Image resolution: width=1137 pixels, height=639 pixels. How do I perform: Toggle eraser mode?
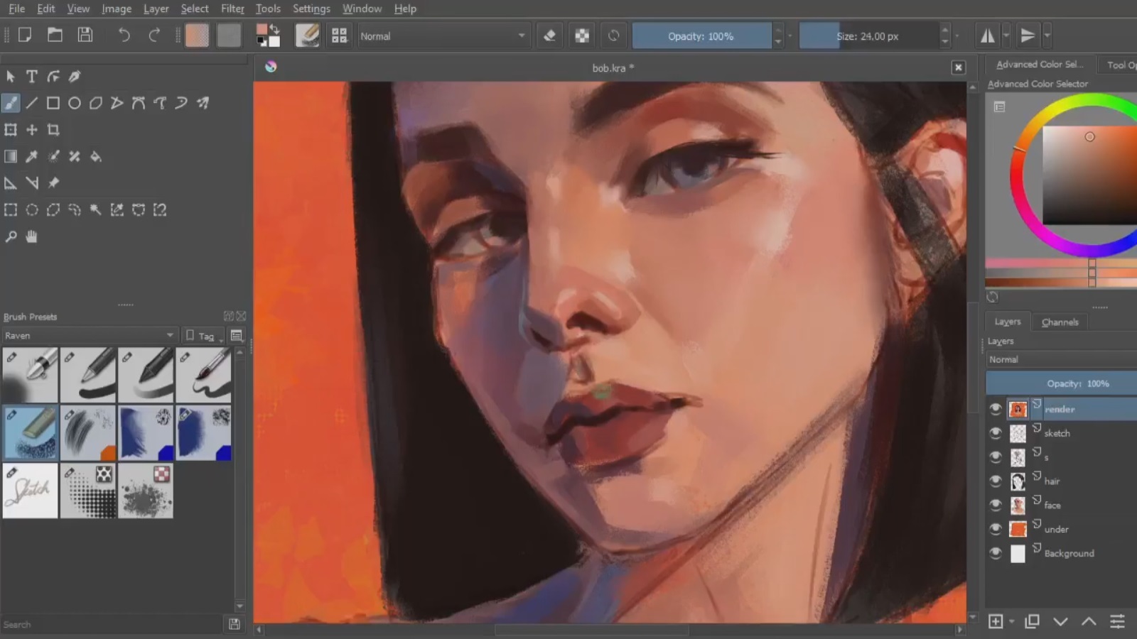pyautogui.click(x=549, y=35)
